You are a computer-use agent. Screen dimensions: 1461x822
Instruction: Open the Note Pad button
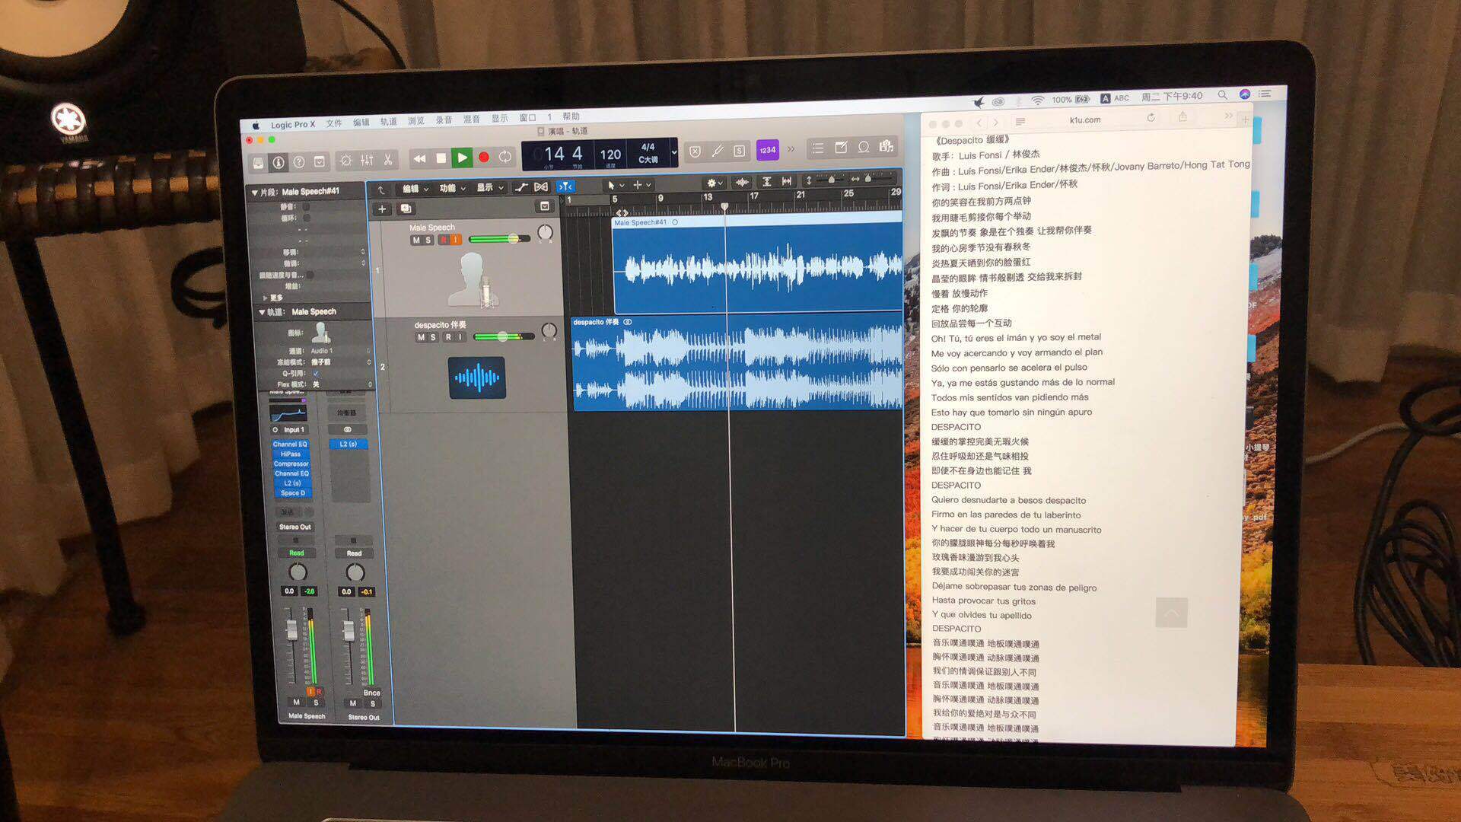click(841, 148)
